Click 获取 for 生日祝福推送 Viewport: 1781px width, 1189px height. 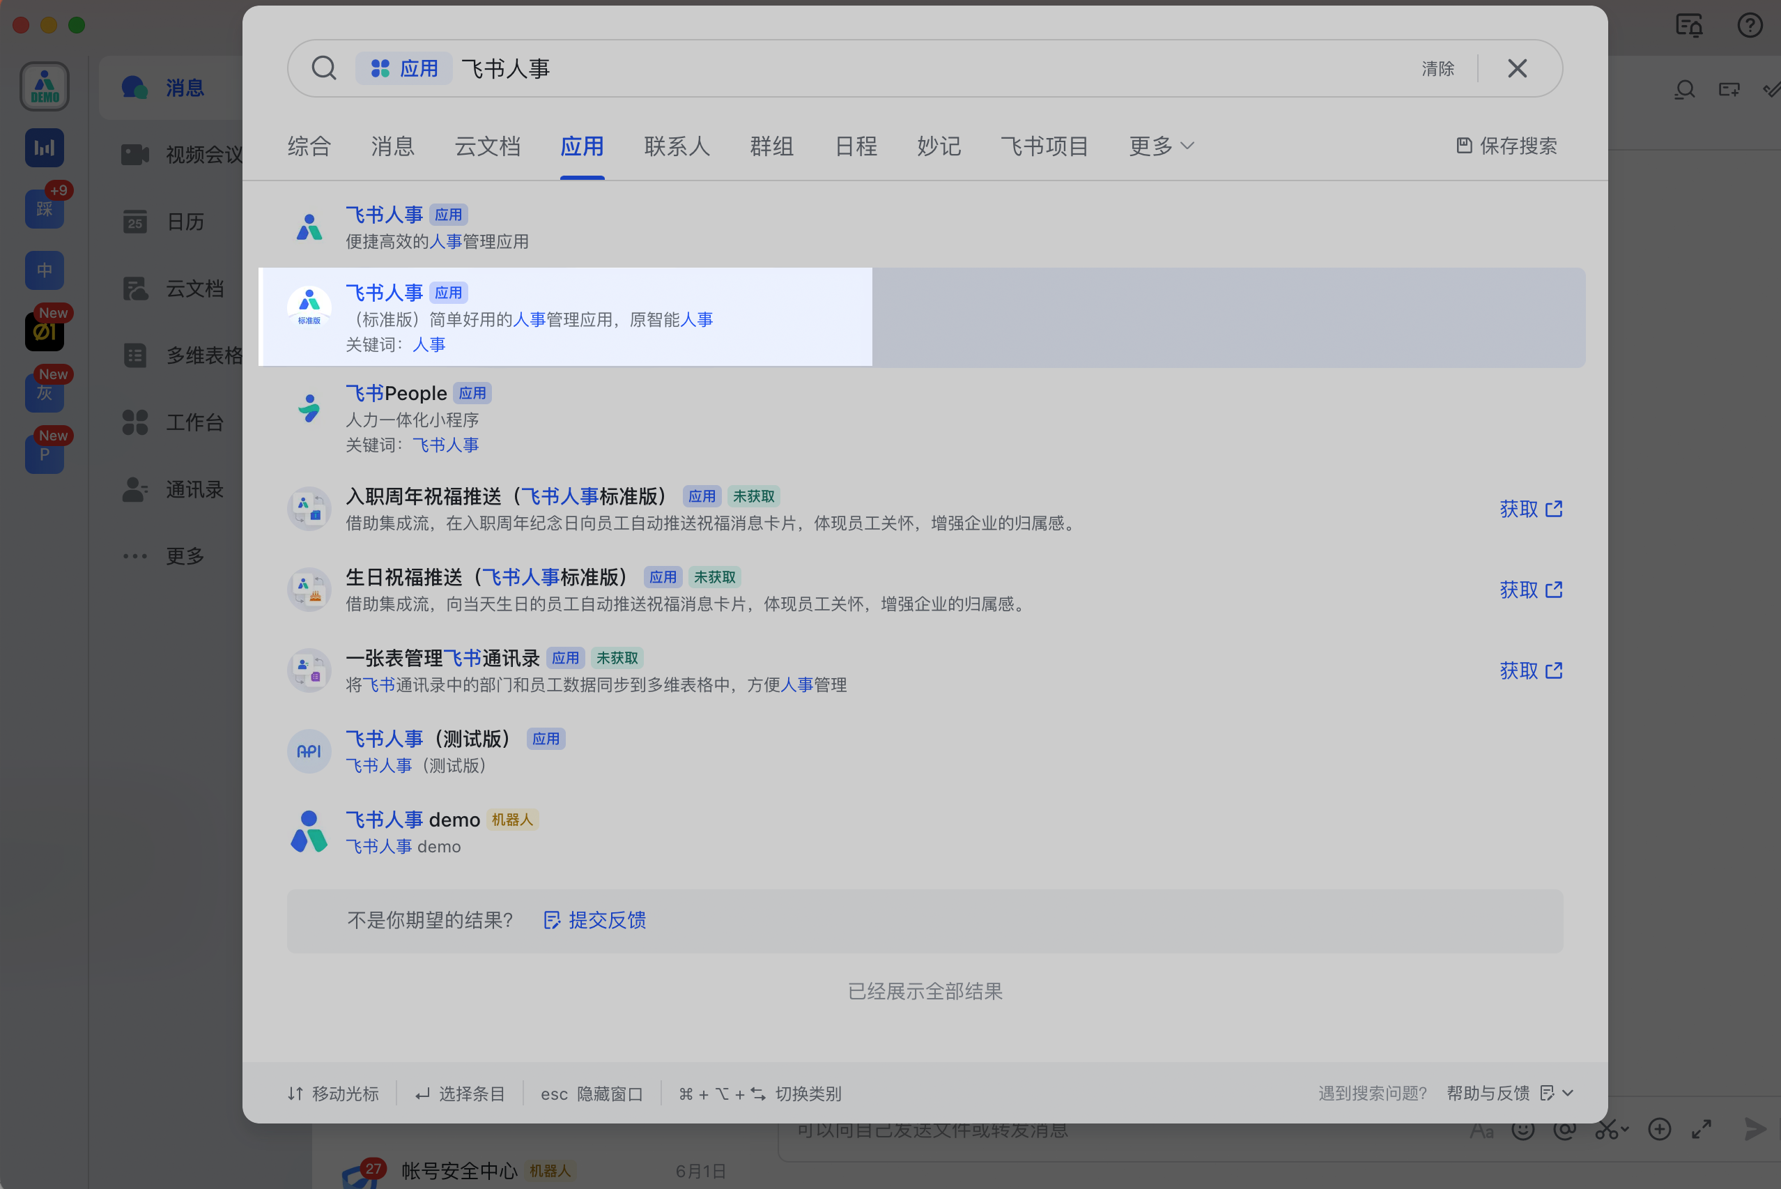pyautogui.click(x=1530, y=590)
